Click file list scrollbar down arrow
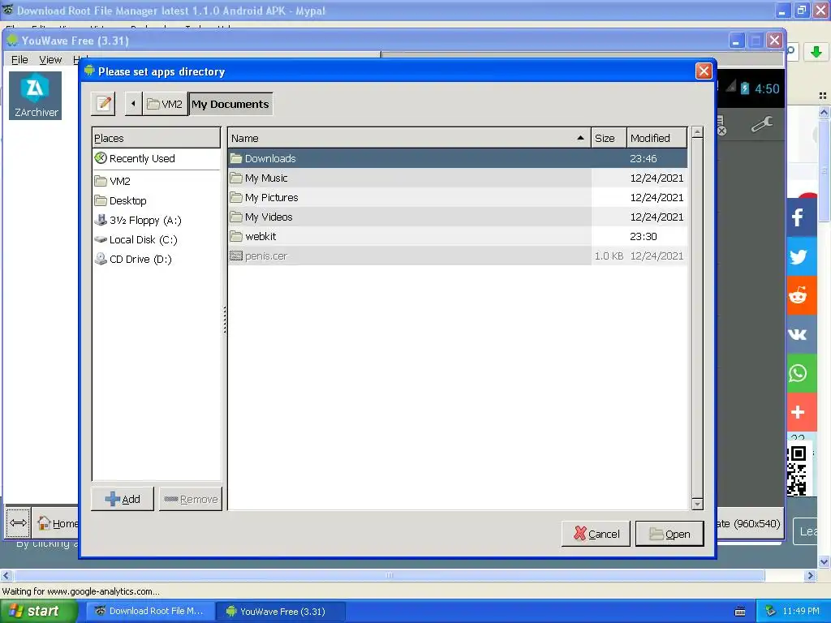 697,505
